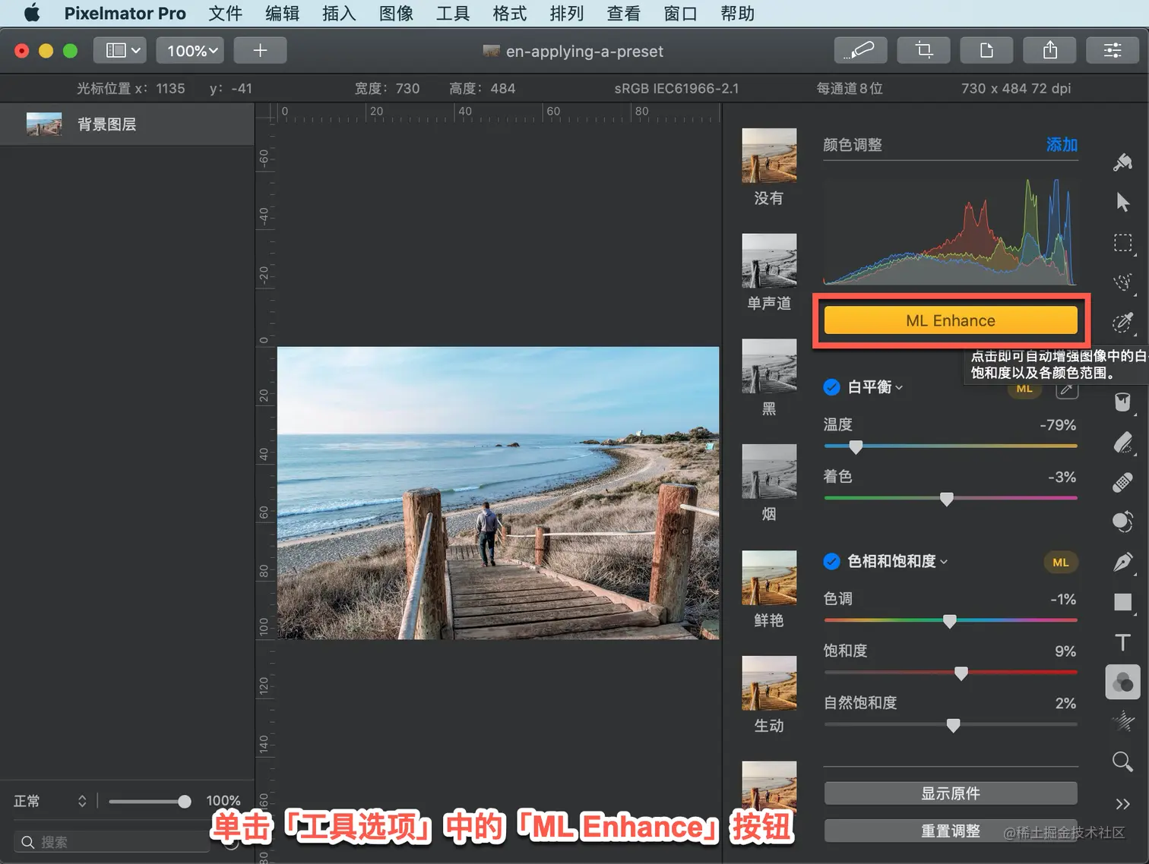This screenshot has width=1149, height=864.
Task: Expand the 白平衡 section chevron
Action: [x=899, y=388]
